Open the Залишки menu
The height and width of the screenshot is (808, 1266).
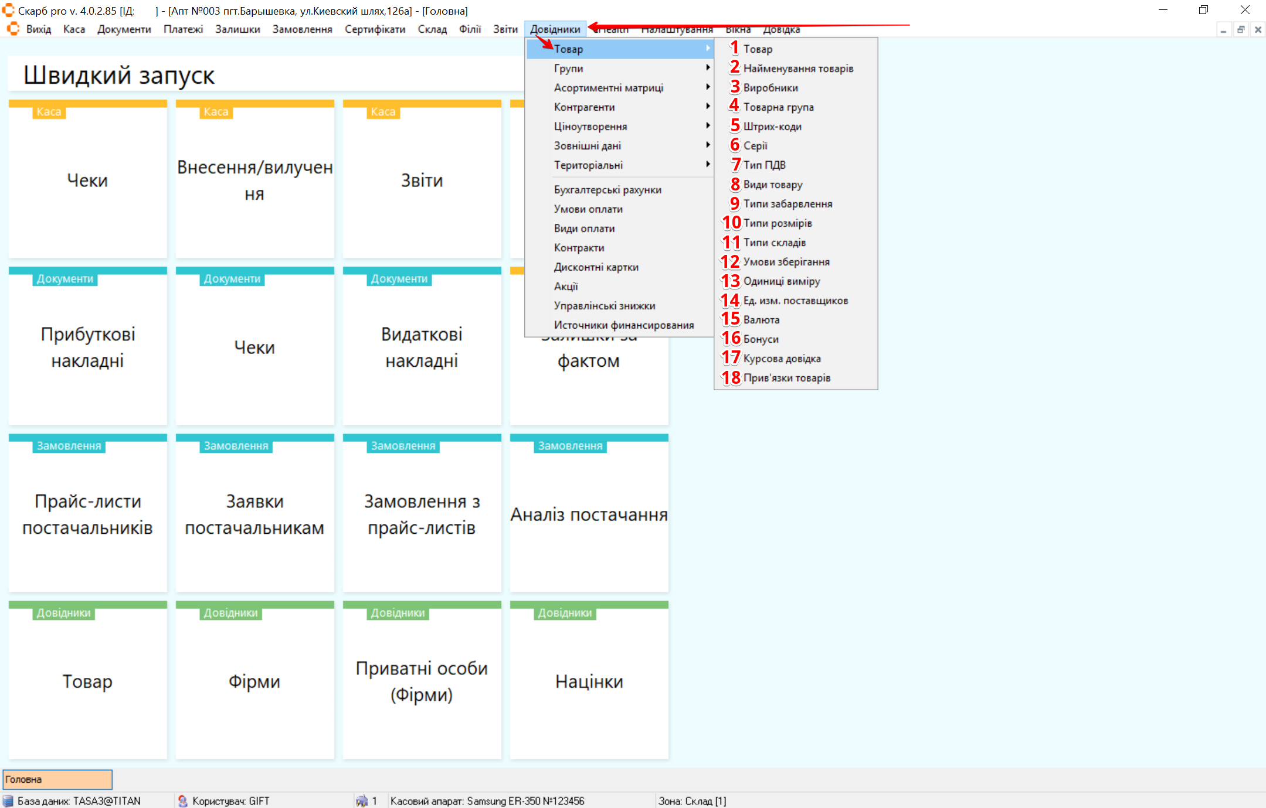click(237, 29)
